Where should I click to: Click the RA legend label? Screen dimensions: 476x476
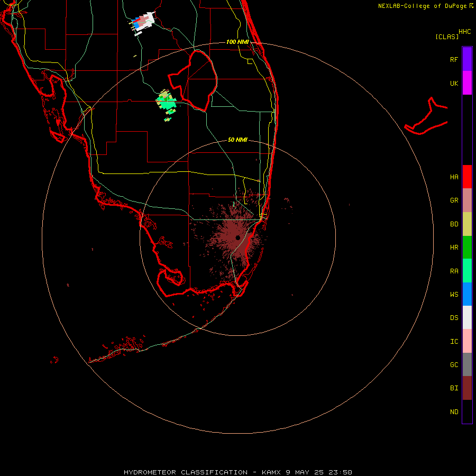[454, 271]
